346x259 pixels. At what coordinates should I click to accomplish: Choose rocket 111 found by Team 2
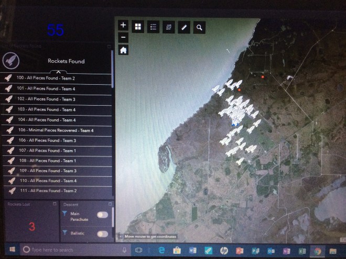[x=46, y=190]
